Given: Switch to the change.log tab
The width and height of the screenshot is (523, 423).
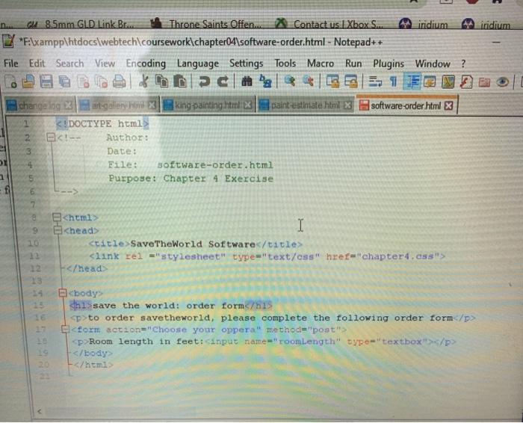Looking at the screenshot, I should coord(40,105).
